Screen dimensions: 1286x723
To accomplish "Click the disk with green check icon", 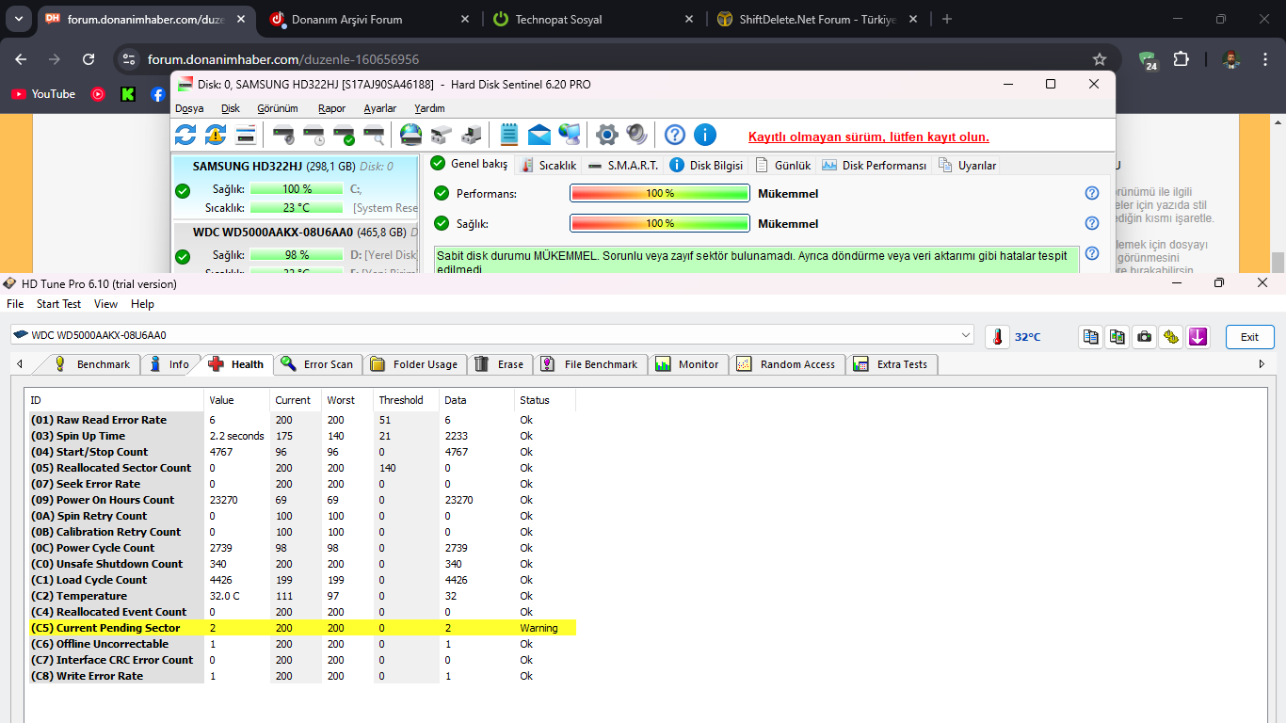I will coord(345,135).
